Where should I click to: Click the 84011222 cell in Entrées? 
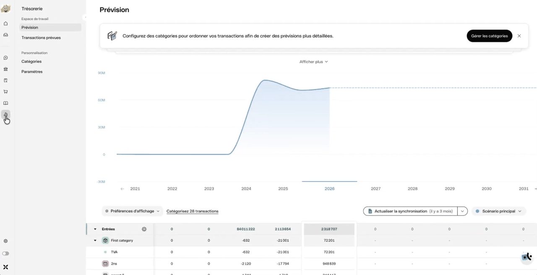[246, 229]
